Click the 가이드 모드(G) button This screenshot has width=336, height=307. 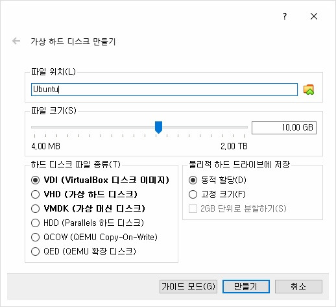pos(188,287)
